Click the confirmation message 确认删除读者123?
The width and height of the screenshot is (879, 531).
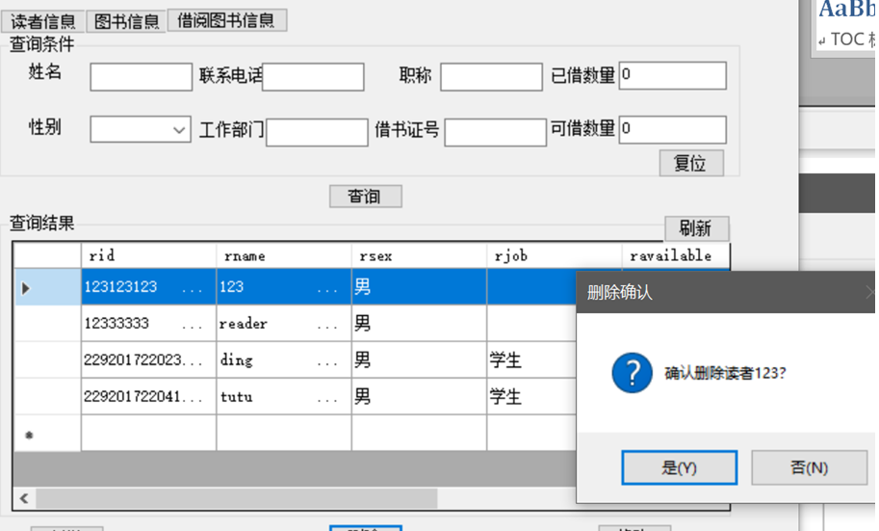tap(725, 373)
